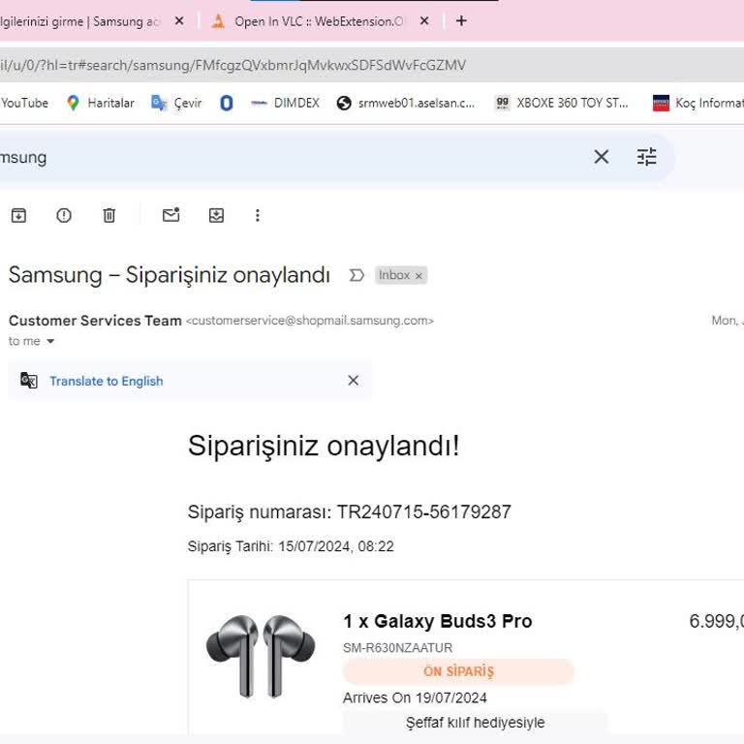Translate the email to English

107,381
